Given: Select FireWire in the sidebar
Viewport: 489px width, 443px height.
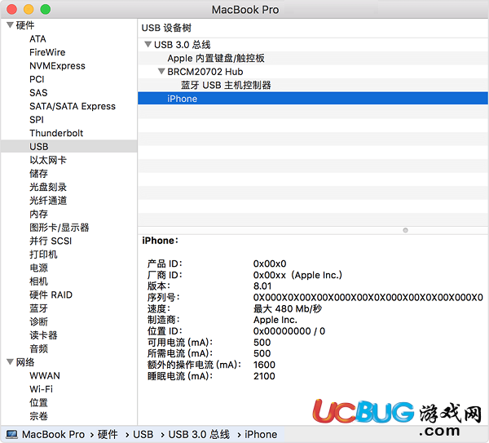Looking at the screenshot, I should 47,52.
